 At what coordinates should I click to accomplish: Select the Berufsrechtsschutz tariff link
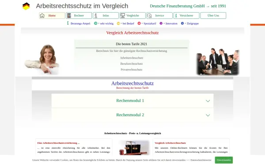132,64
